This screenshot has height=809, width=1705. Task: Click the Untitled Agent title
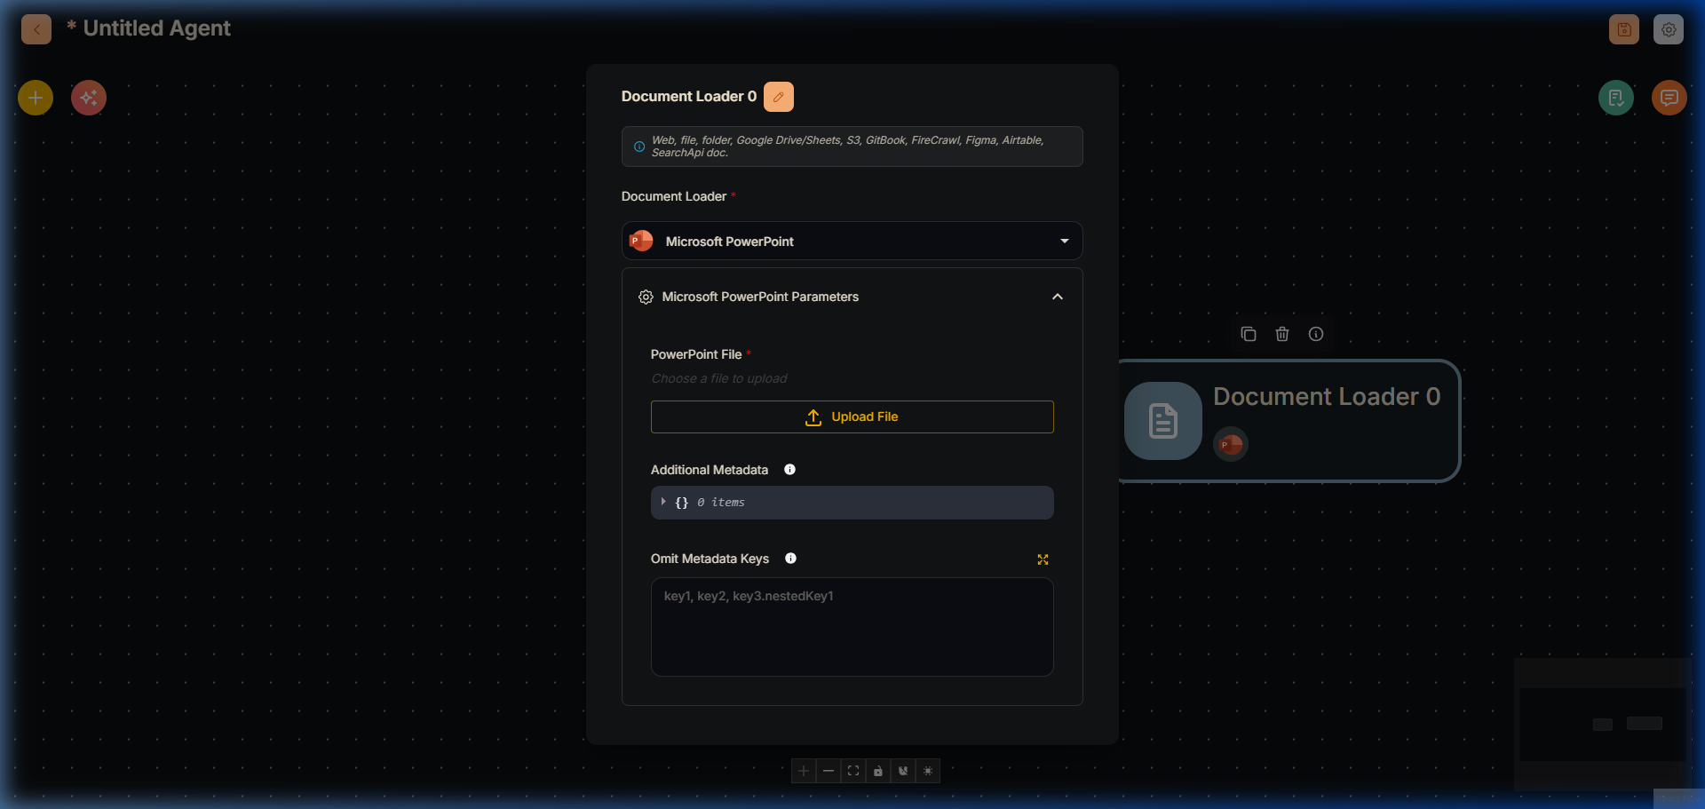[x=157, y=28]
